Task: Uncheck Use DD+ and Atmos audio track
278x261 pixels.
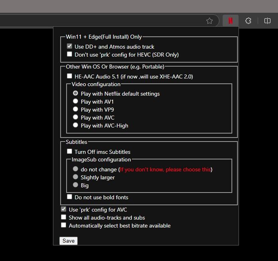Action: [69, 46]
